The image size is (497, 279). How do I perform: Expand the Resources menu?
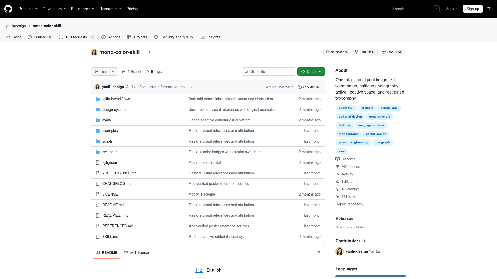110,9
